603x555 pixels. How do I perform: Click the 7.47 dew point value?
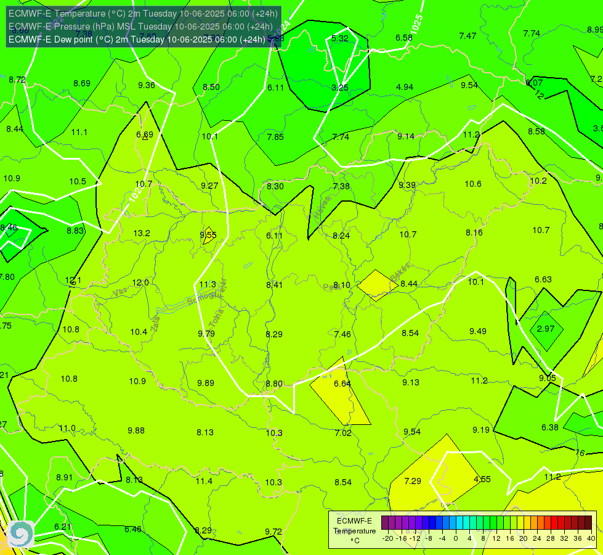click(x=467, y=36)
